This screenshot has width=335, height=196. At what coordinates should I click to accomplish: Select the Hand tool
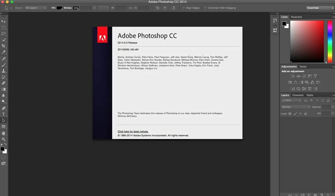(x=3, y=133)
